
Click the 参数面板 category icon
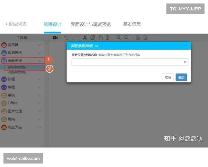tap(4, 61)
